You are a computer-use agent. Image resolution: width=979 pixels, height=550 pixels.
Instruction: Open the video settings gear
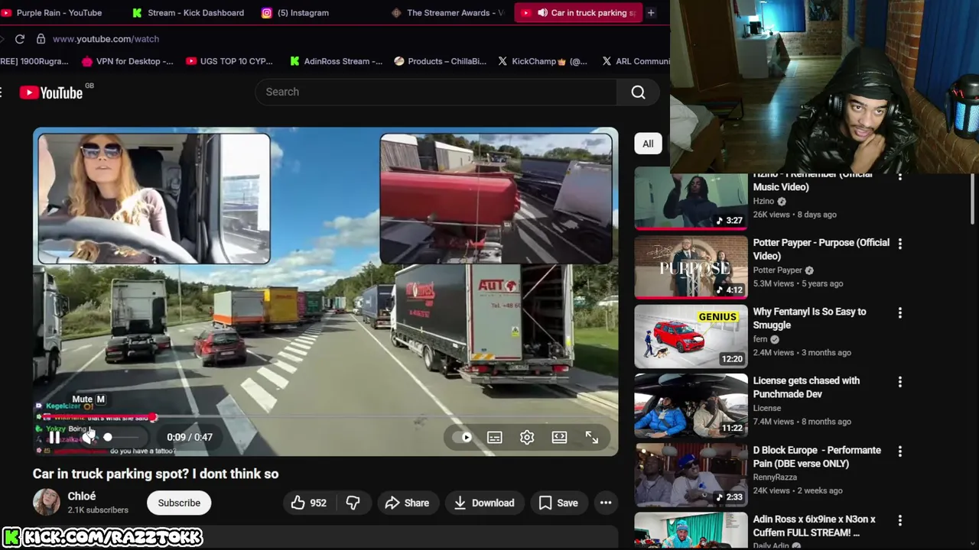[x=527, y=437]
